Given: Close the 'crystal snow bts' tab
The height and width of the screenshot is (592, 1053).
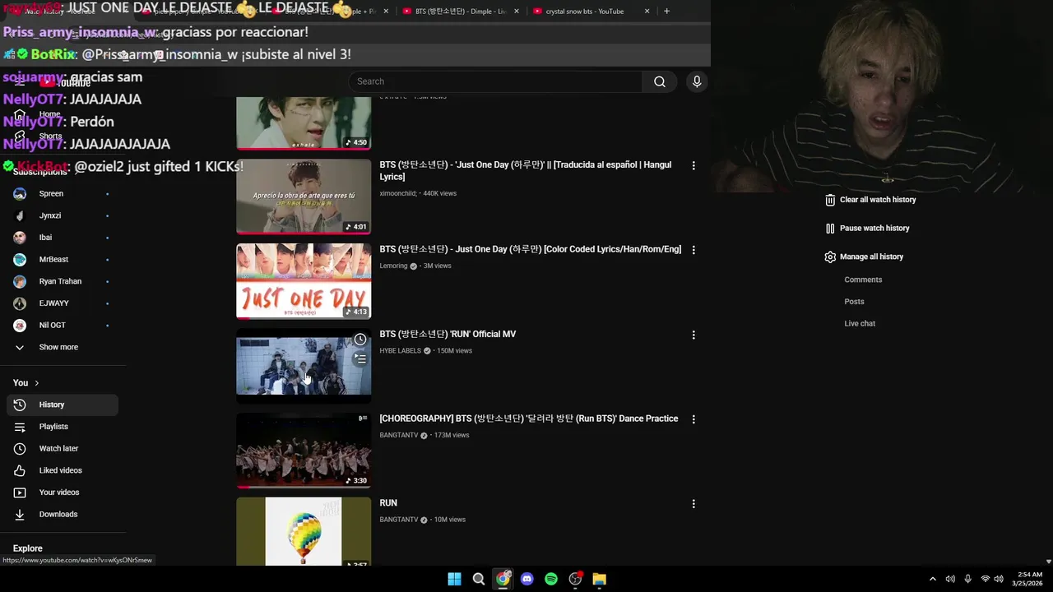Looking at the screenshot, I should (x=647, y=12).
